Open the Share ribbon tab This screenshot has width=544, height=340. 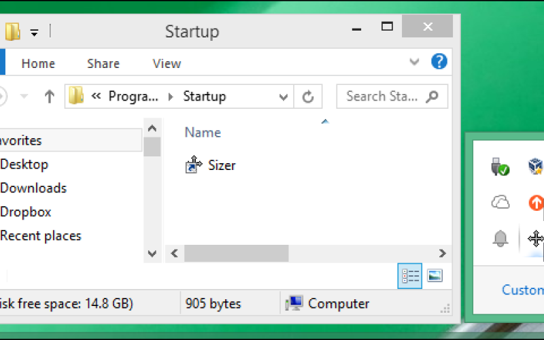pos(103,63)
